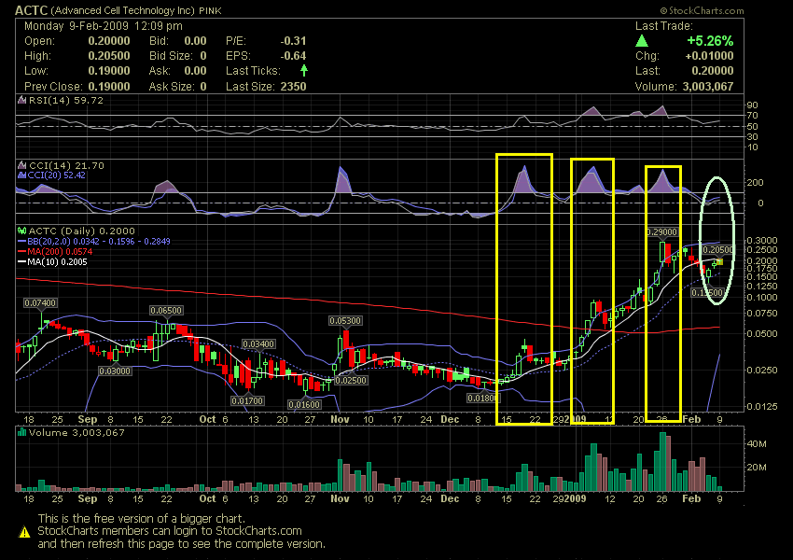Click the green Volume bars legend icon
This screenshot has width=793, height=560.
(21, 433)
